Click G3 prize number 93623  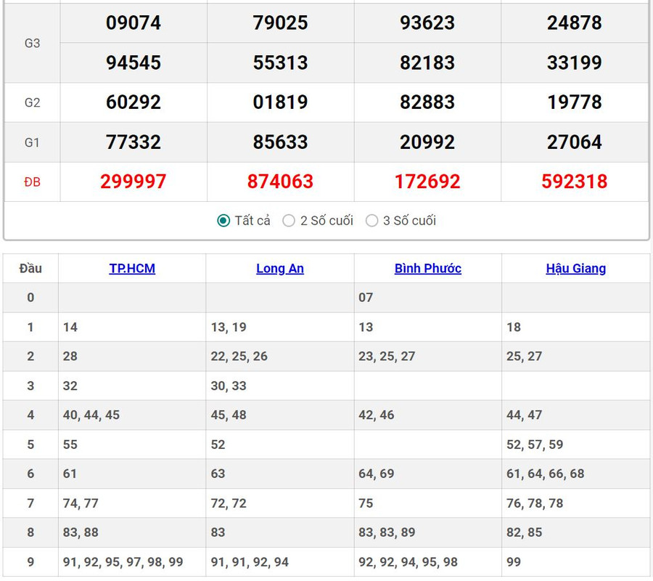[x=427, y=23]
